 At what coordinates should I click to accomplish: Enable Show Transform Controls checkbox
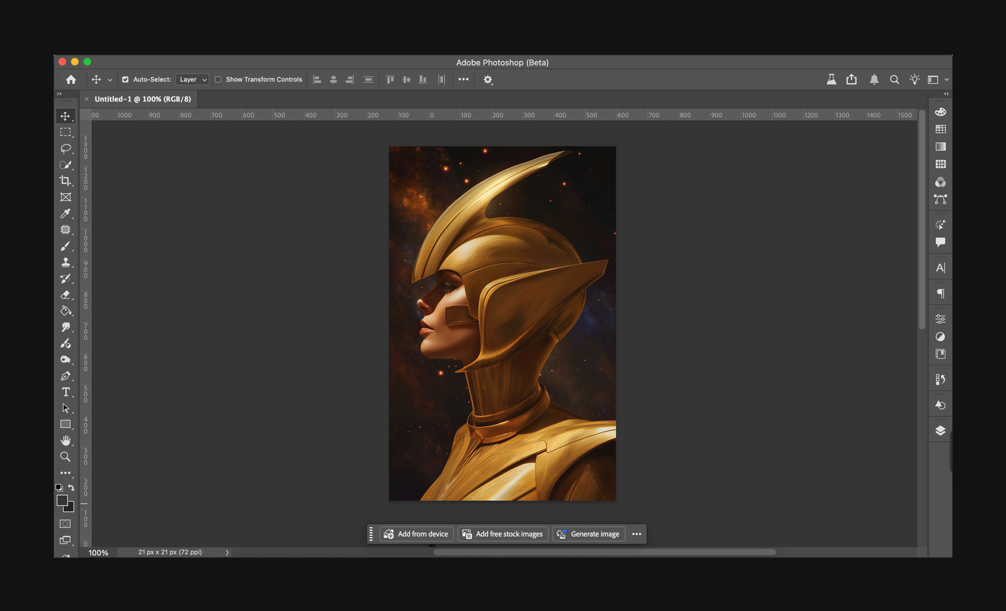pos(218,80)
